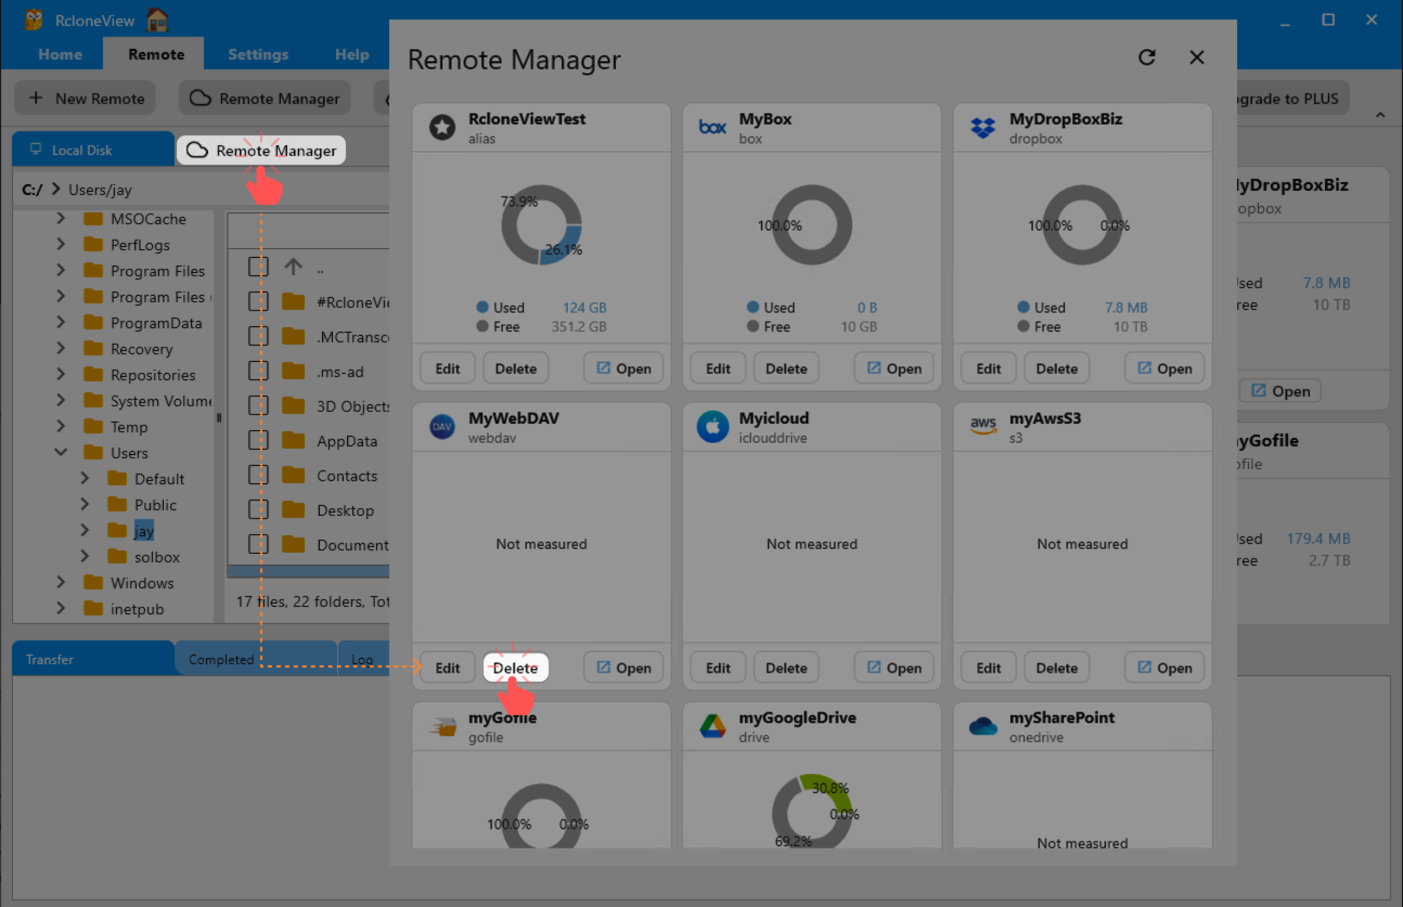Click the MyBox box logo icon

[712, 127]
